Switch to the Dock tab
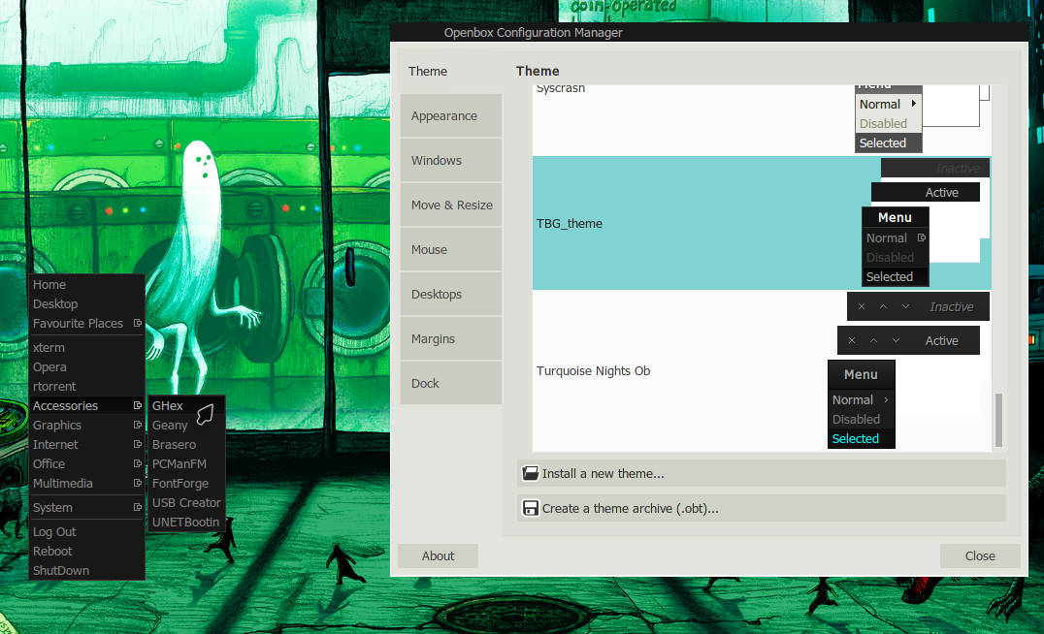The width and height of the screenshot is (1044, 634). [x=451, y=383]
